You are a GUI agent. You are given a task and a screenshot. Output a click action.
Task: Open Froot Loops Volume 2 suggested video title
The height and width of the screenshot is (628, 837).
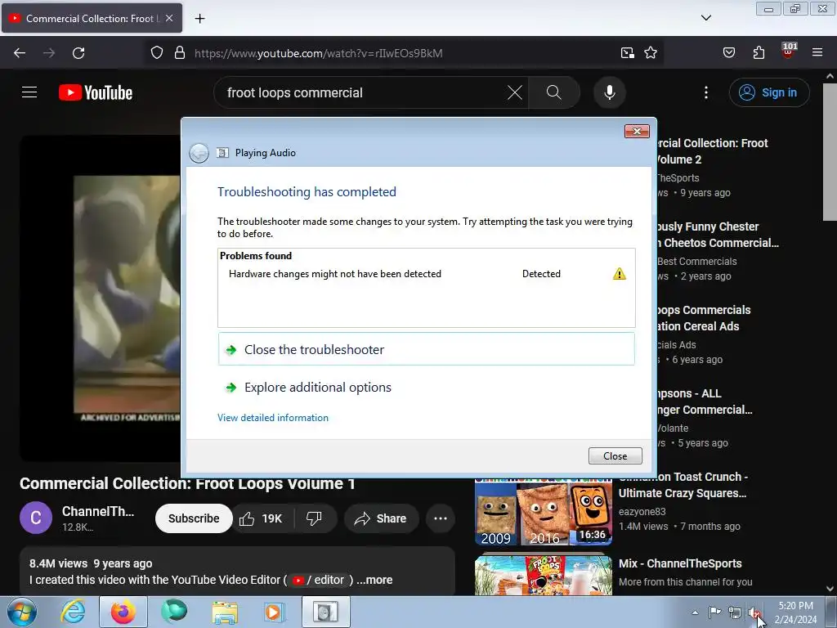point(712,151)
